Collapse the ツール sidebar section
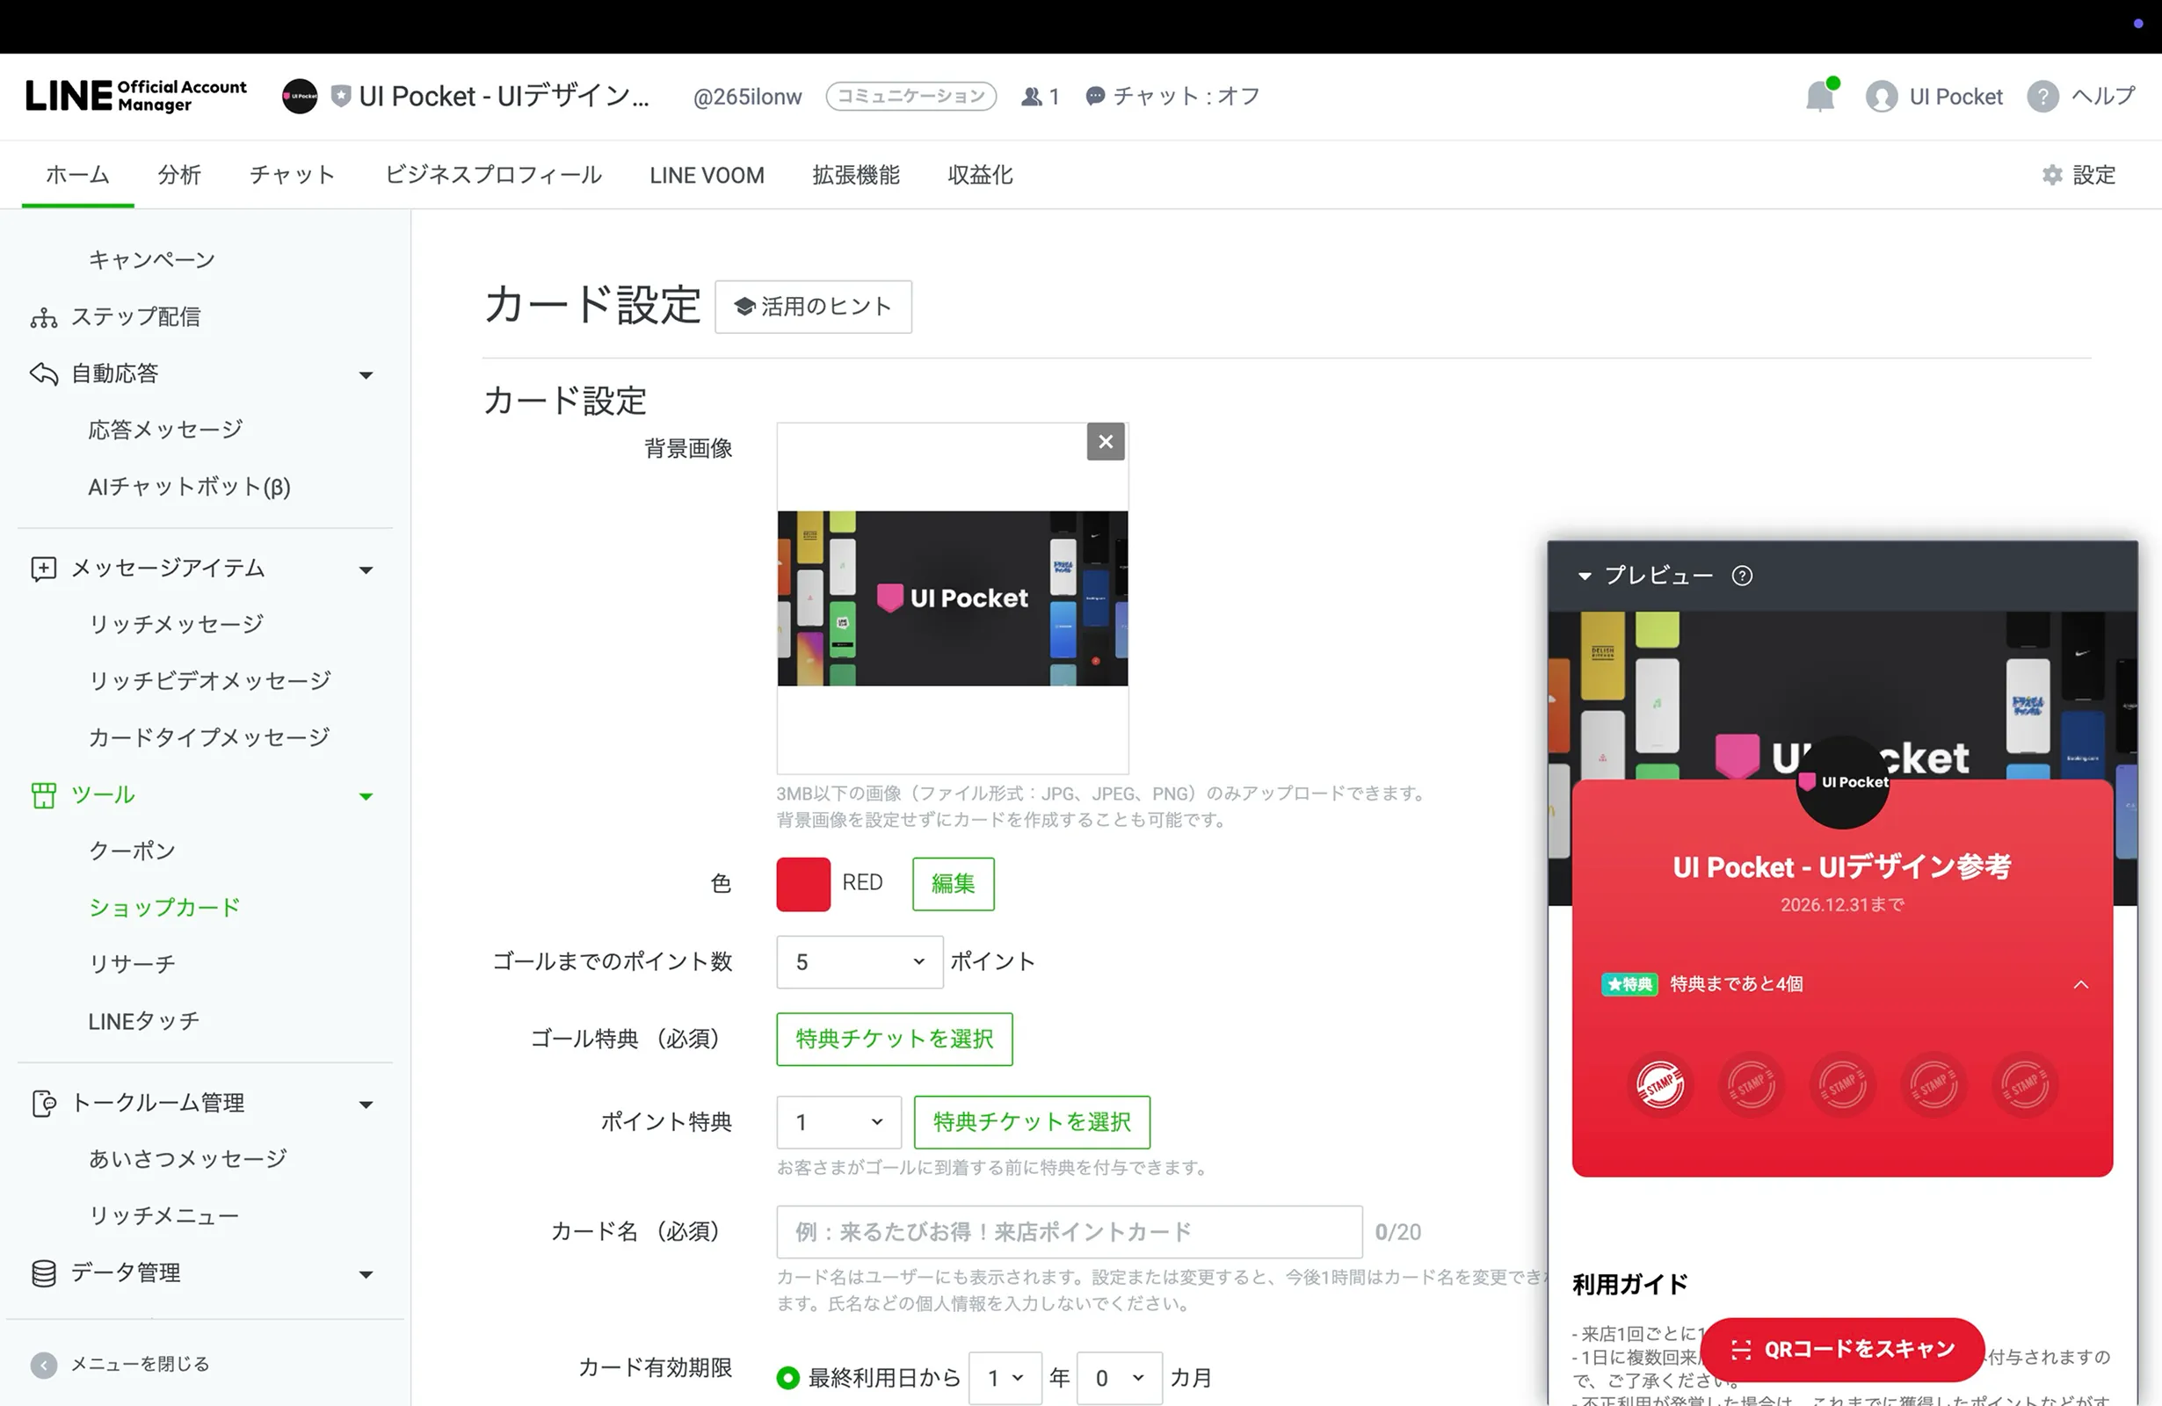 366,794
